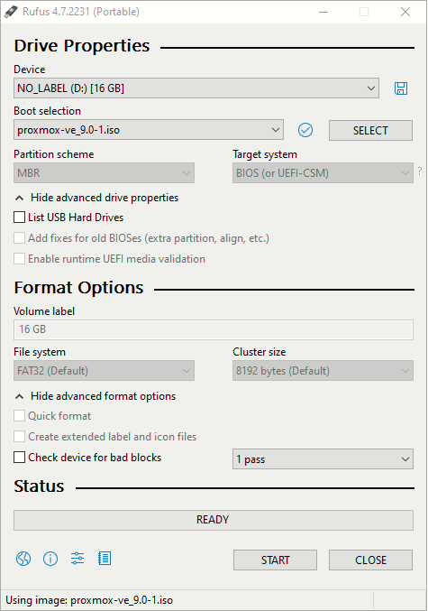The width and height of the screenshot is (428, 611).
Task: Open the Boot selection dropdown
Action: pos(149,130)
